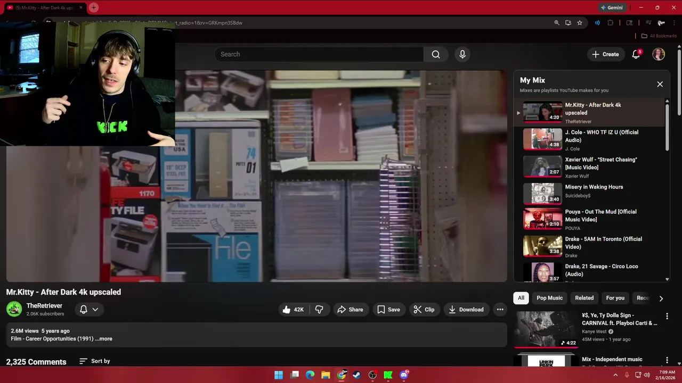
Task: Open Steam from taskbar
Action: point(357,375)
